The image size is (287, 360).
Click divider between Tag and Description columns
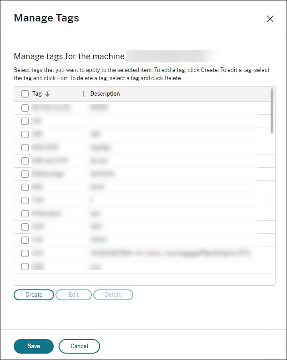pos(84,94)
